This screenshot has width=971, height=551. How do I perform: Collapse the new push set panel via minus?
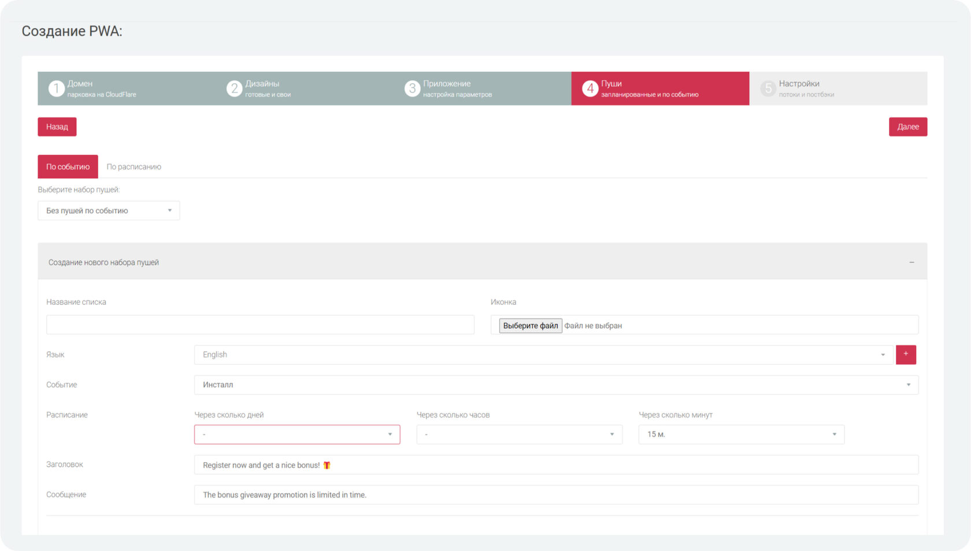tap(911, 262)
